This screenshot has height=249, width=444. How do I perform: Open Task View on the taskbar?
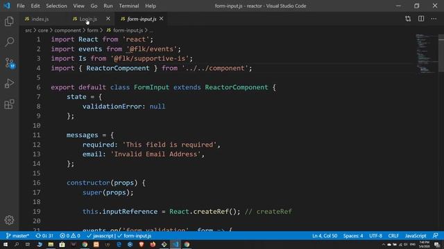pyautogui.click(x=28, y=244)
